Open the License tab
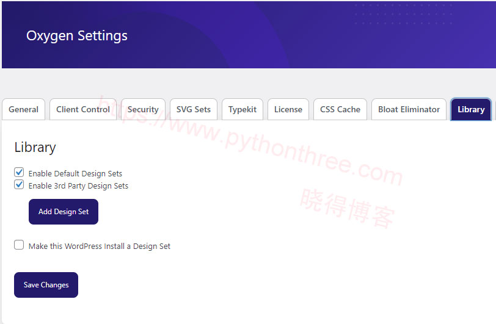496x324 pixels. (288, 109)
